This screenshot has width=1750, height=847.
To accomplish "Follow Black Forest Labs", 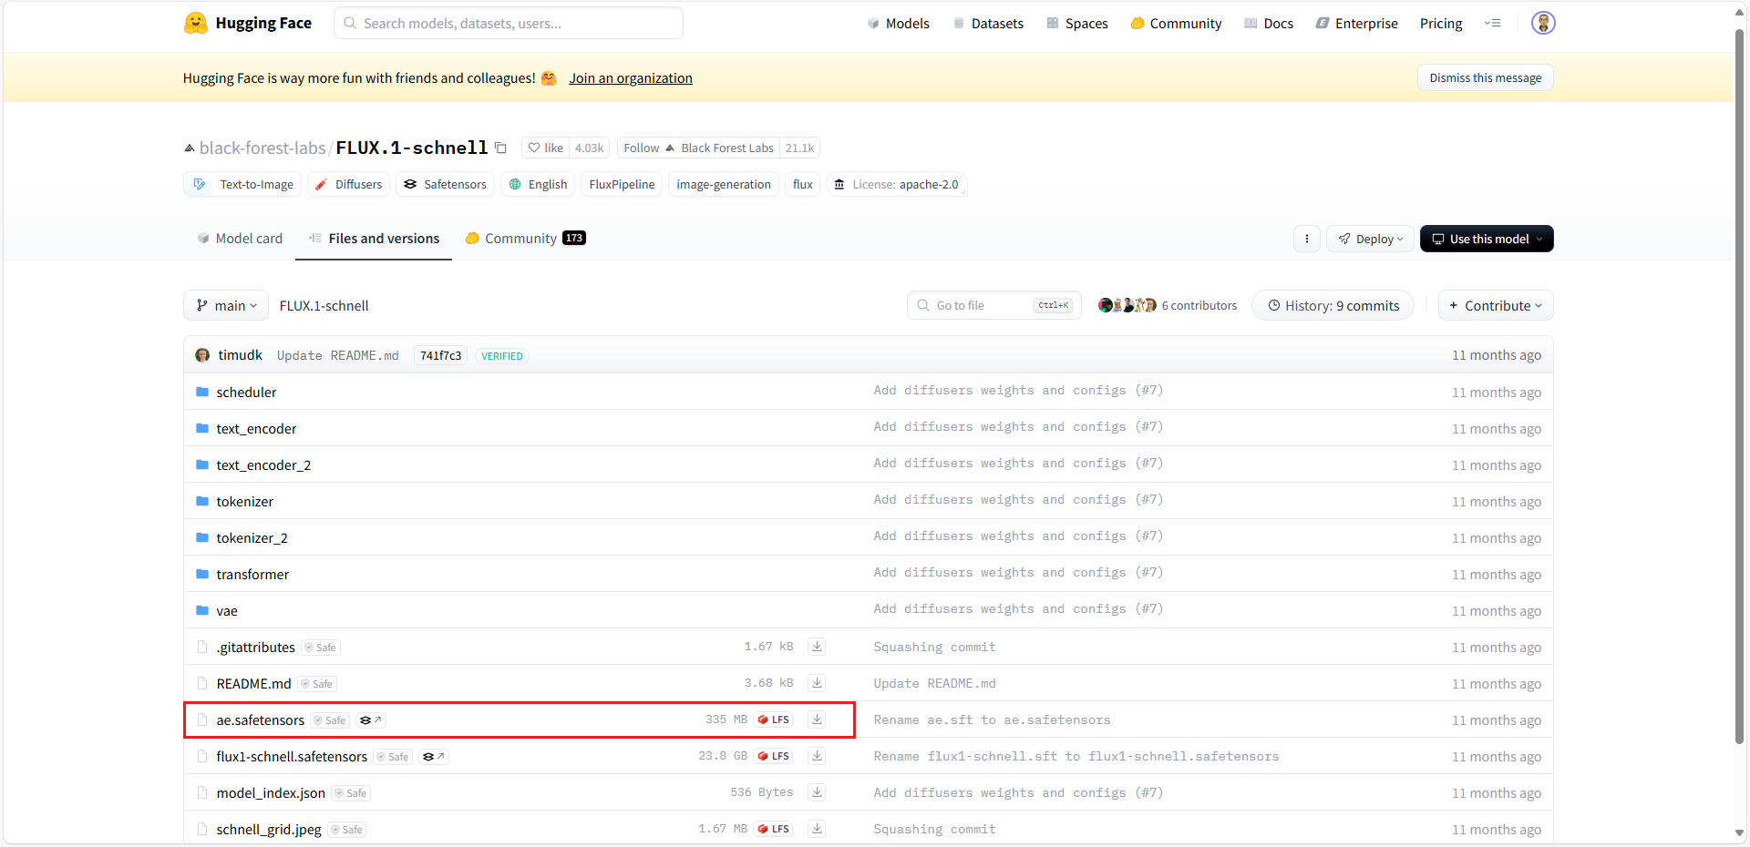I will pos(642,148).
